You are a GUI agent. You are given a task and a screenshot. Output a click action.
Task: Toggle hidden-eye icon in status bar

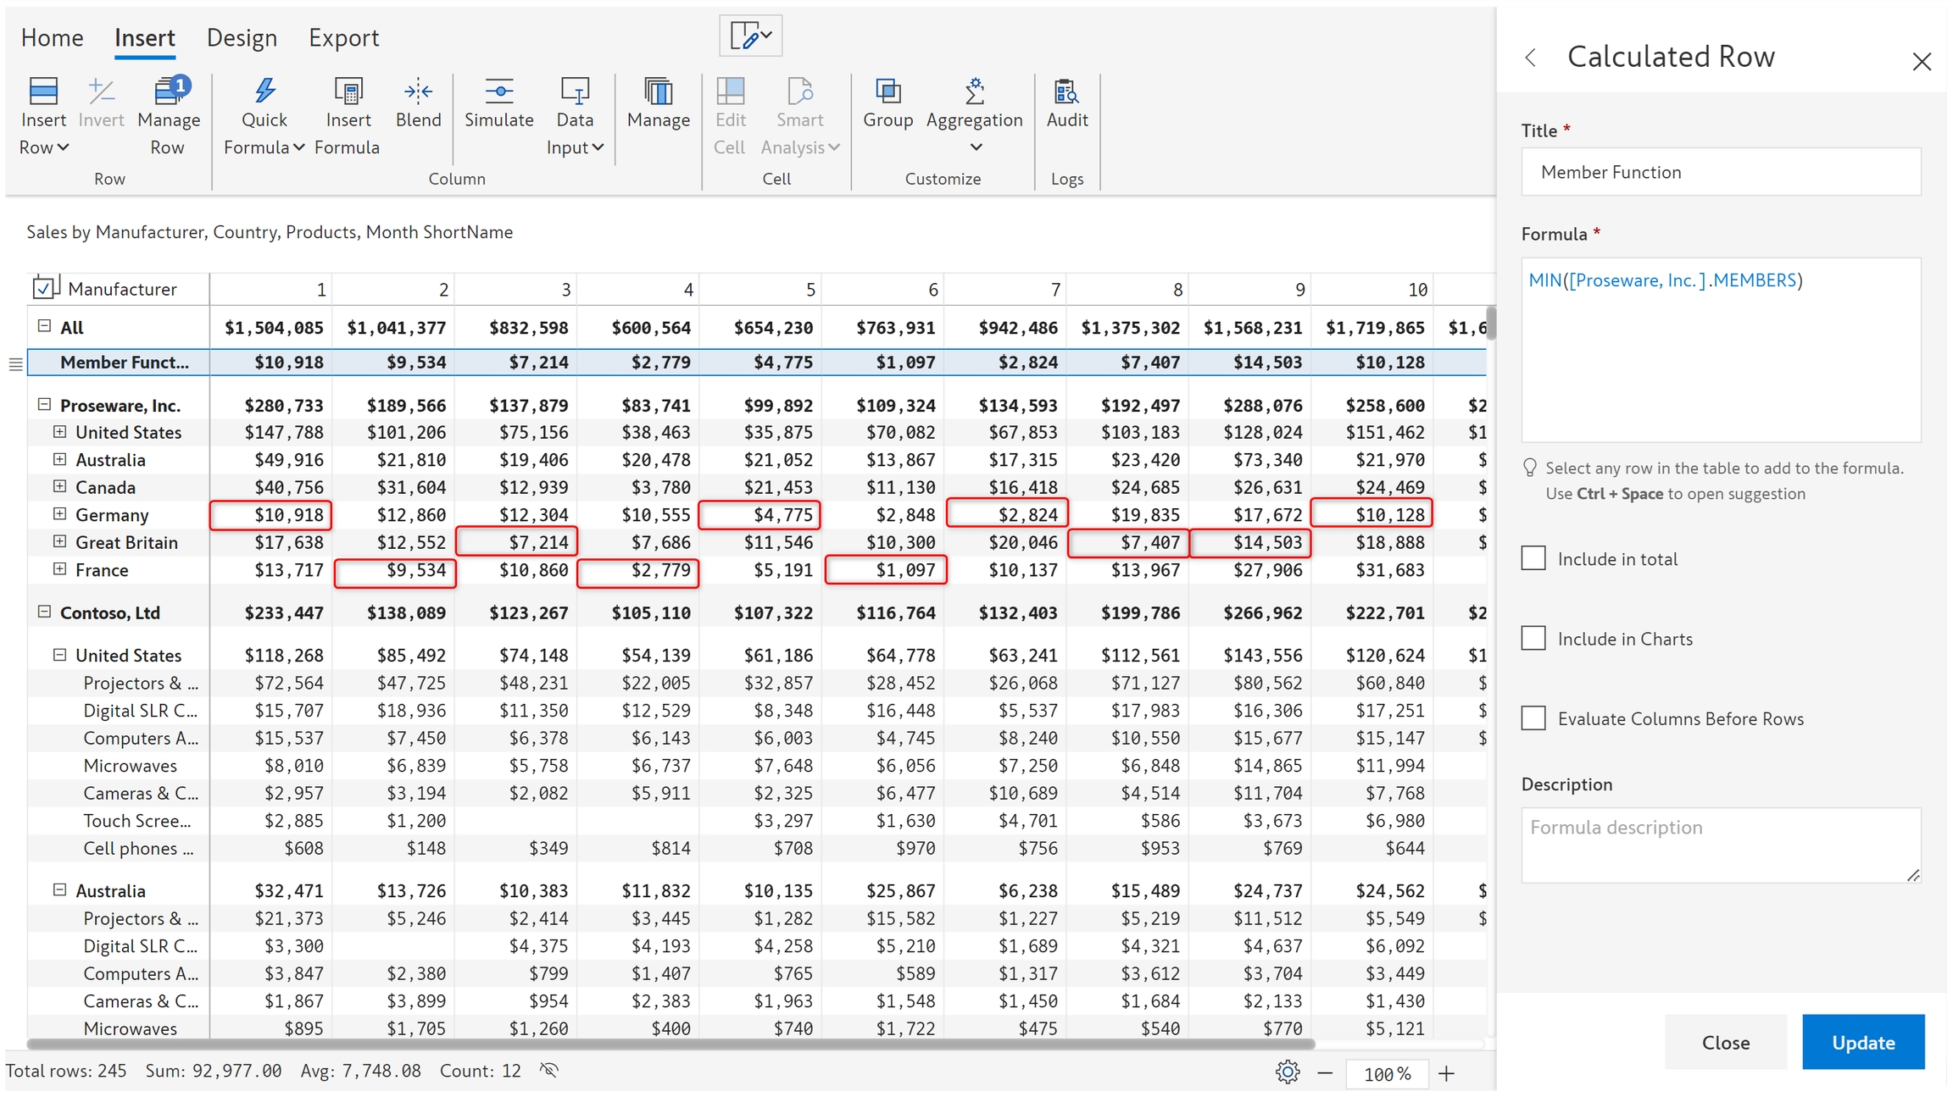click(x=549, y=1071)
